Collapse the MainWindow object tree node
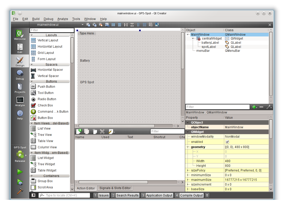Screen dimensions: 284x210 click(188, 34)
